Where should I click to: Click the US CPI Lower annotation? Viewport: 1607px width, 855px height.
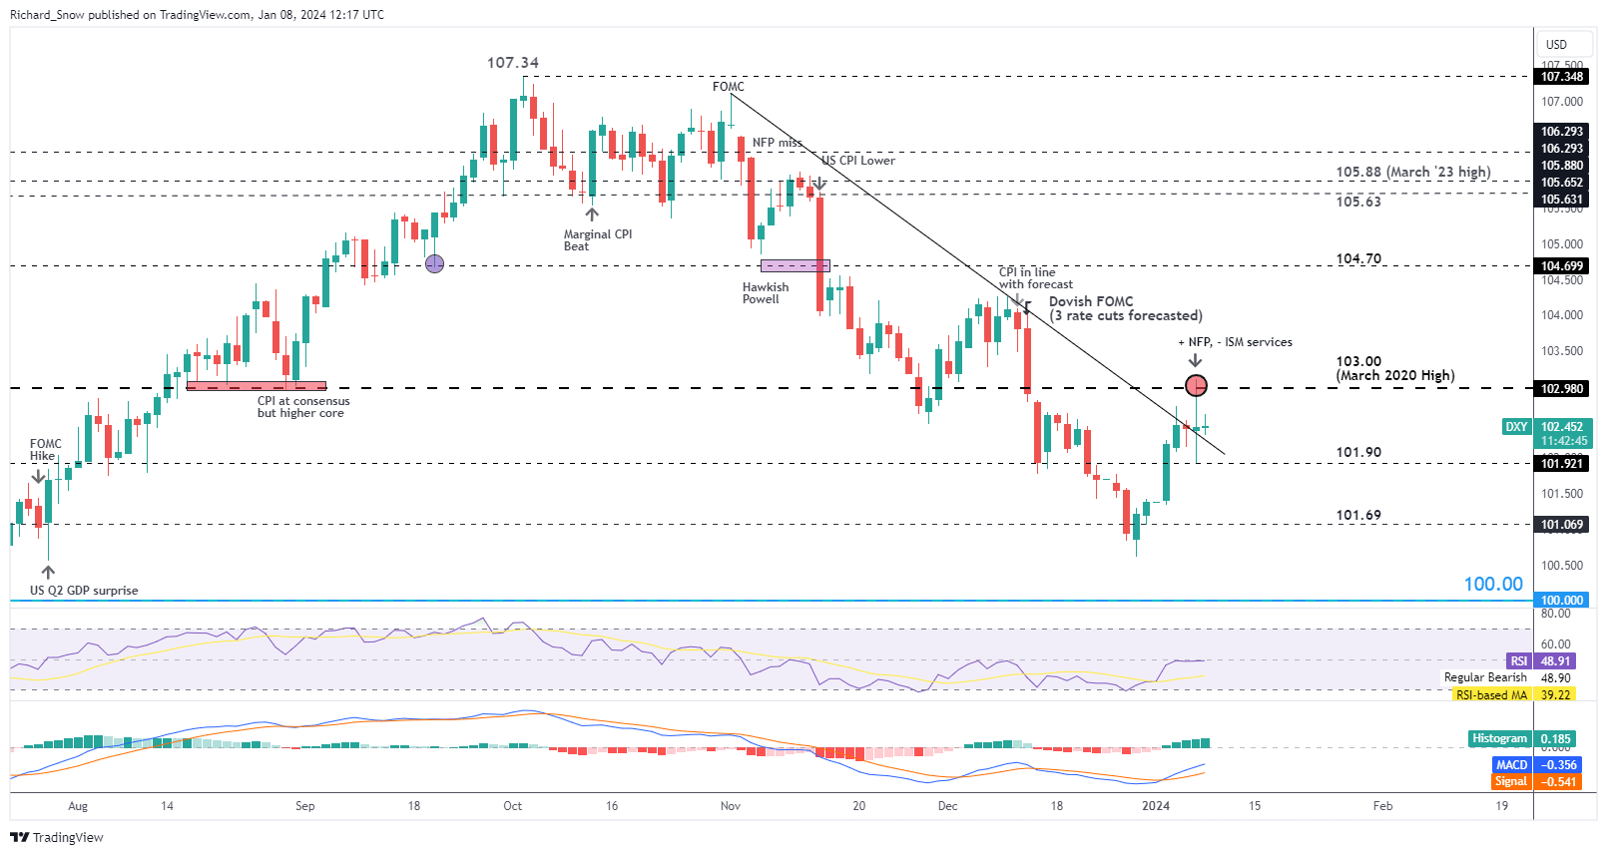coord(858,161)
